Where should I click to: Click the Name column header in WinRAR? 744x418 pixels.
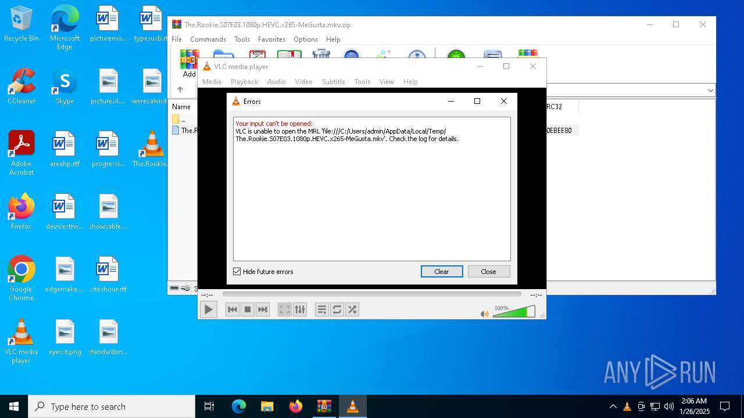[181, 107]
